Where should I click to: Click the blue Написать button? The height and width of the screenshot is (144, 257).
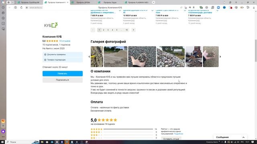pos(63,74)
